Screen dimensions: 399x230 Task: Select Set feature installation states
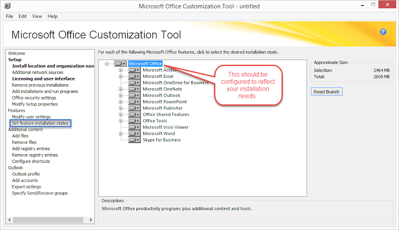[x=40, y=123]
